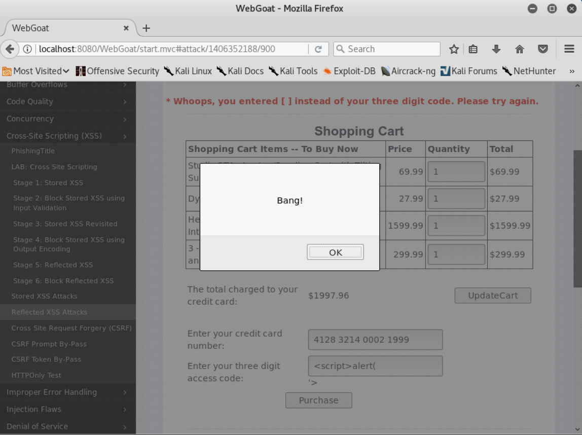Open NetHunter bookmark
Image resolution: width=582 pixels, height=435 pixels.
tap(529, 71)
